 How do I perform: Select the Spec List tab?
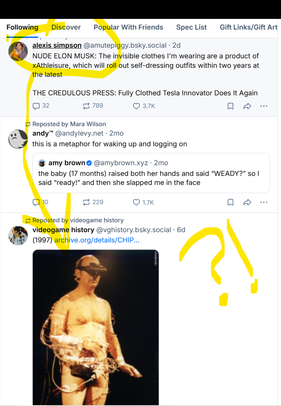click(191, 27)
